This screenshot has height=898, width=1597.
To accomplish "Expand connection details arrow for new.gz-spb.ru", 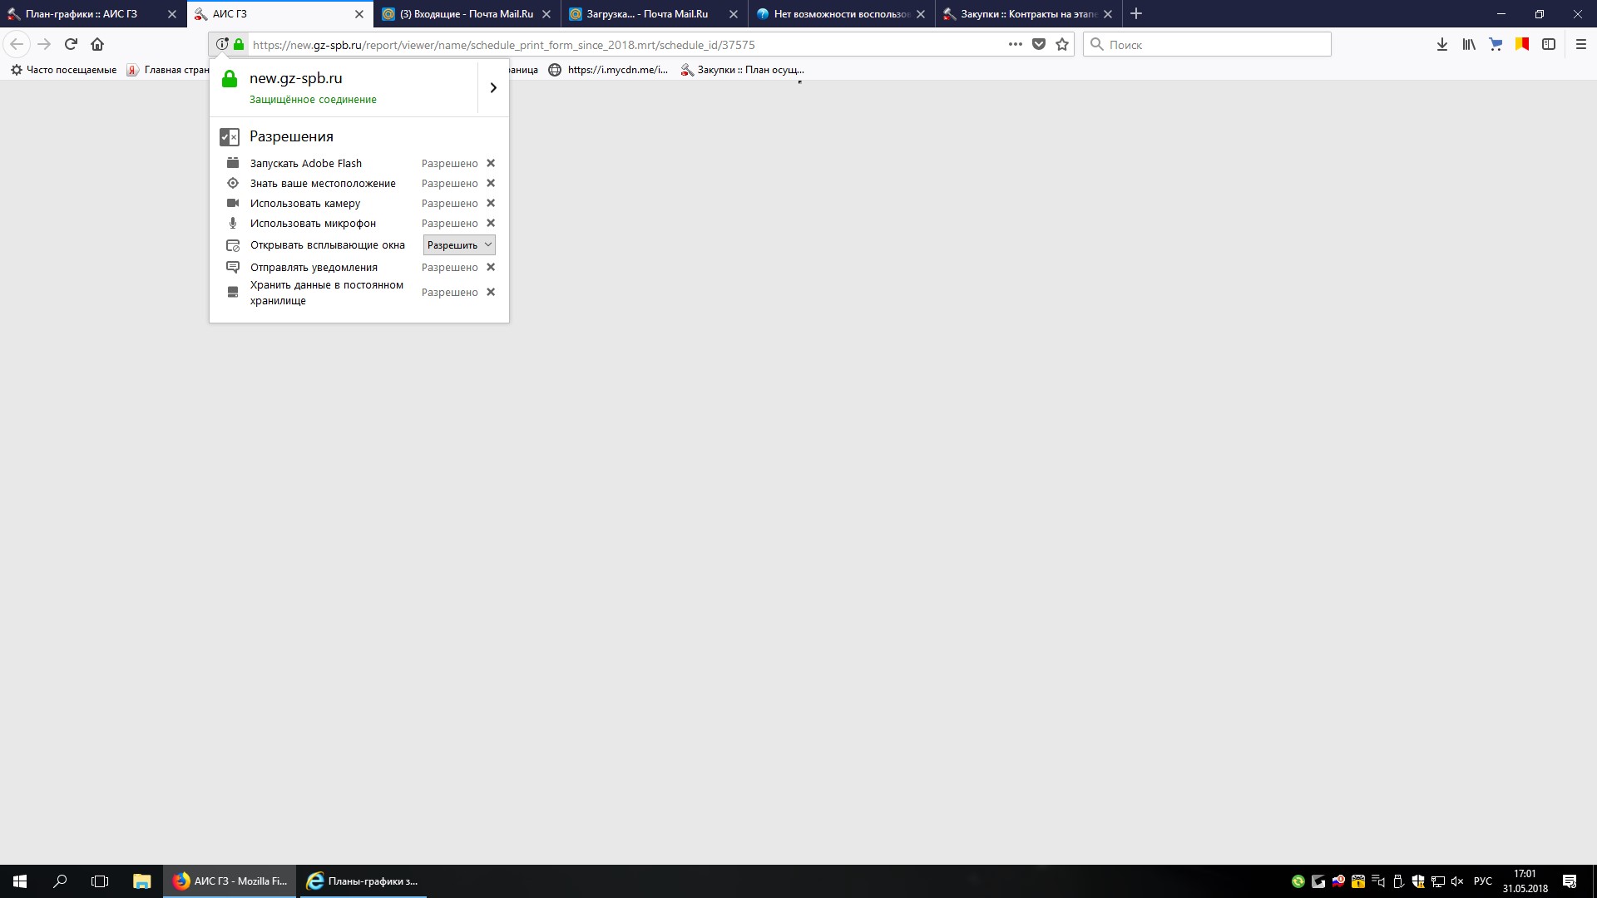I will (493, 88).
